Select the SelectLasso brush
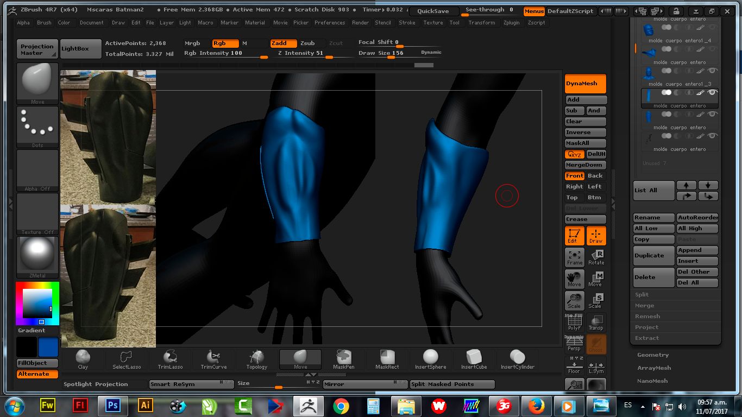 127,359
